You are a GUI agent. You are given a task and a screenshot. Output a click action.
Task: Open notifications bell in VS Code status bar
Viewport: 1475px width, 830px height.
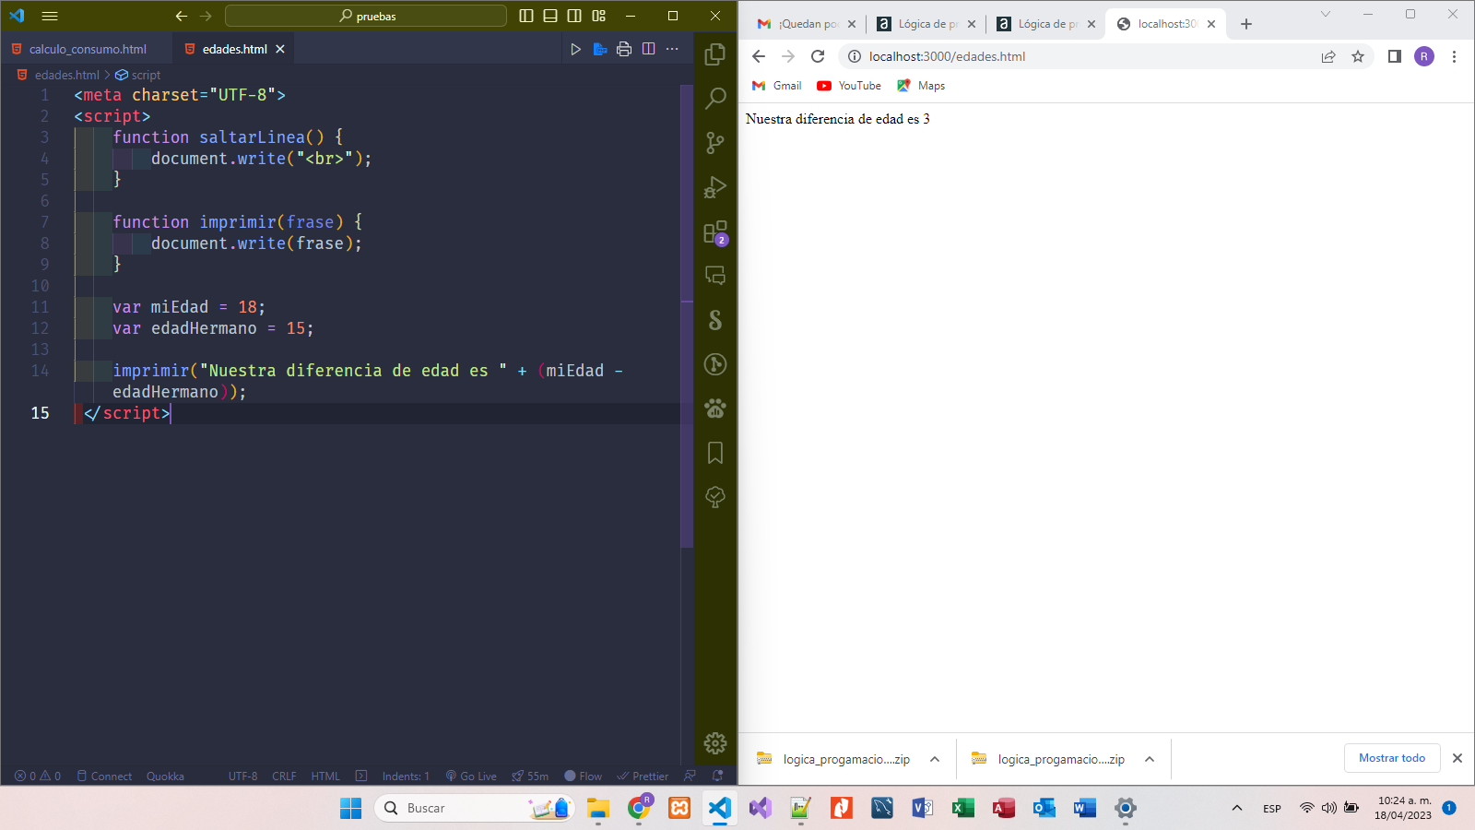pos(718,776)
